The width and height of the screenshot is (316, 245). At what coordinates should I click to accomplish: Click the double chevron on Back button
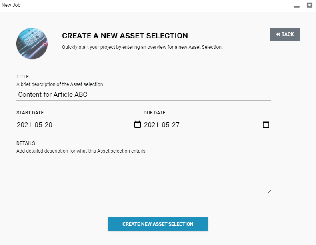click(278, 34)
